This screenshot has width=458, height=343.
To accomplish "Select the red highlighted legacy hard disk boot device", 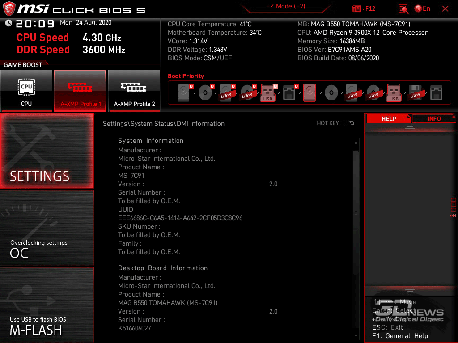I will [310, 92].
